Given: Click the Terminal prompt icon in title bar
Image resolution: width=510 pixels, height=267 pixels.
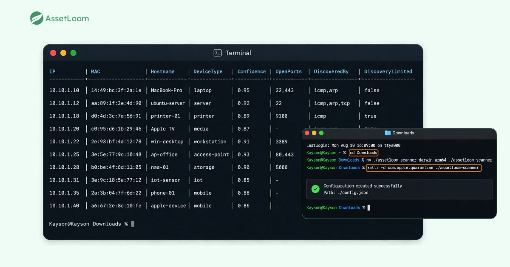Looking at the screenshot, I should click(x=218, y=53).
